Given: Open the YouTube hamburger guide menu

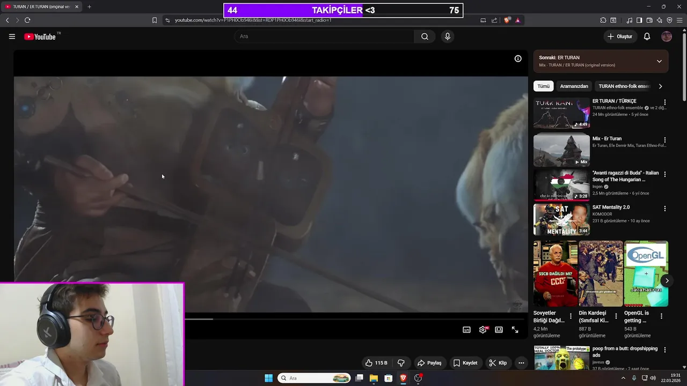Looking at the screenshot, I should [x=12, y=36].
